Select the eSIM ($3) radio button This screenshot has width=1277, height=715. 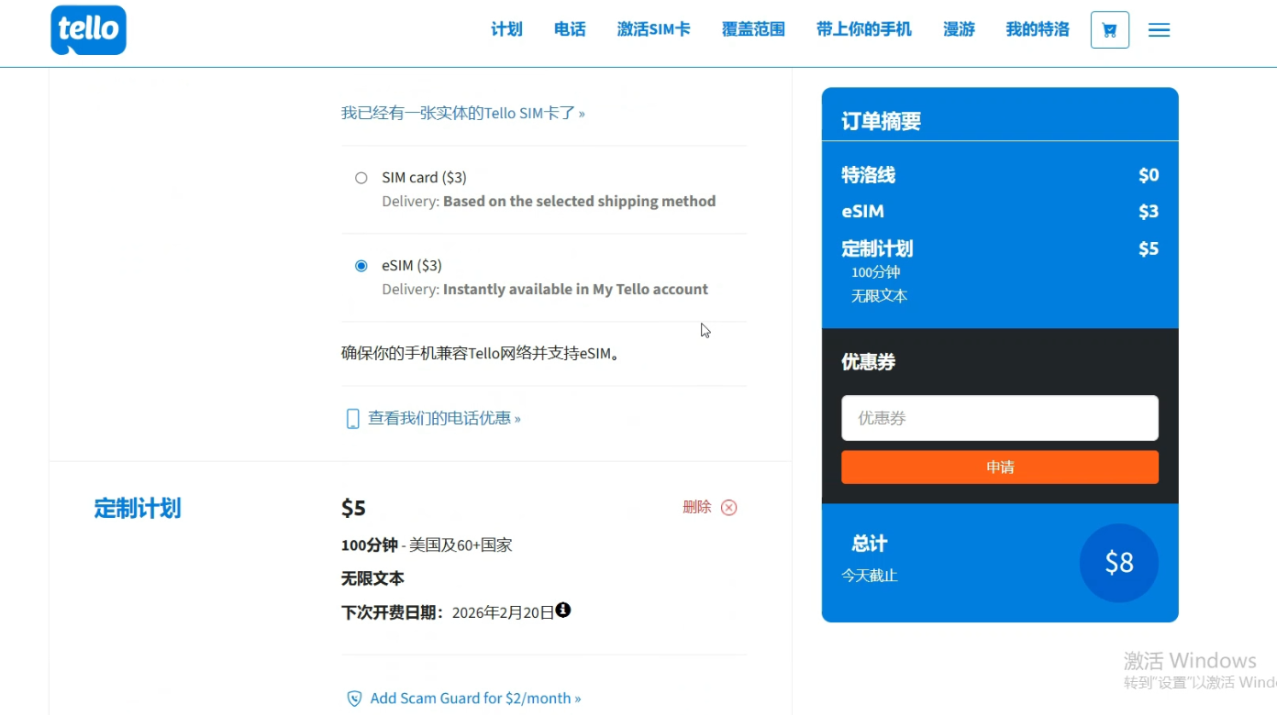tap(361, 266)
